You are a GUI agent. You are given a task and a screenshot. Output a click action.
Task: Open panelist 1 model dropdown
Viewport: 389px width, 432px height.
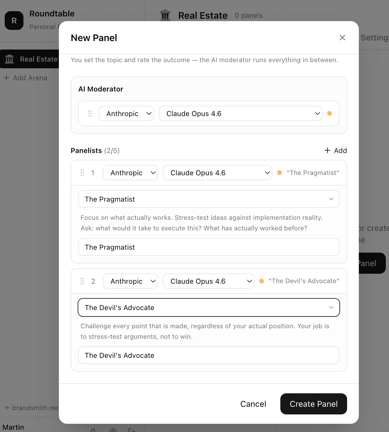click(x=217, y=173)
